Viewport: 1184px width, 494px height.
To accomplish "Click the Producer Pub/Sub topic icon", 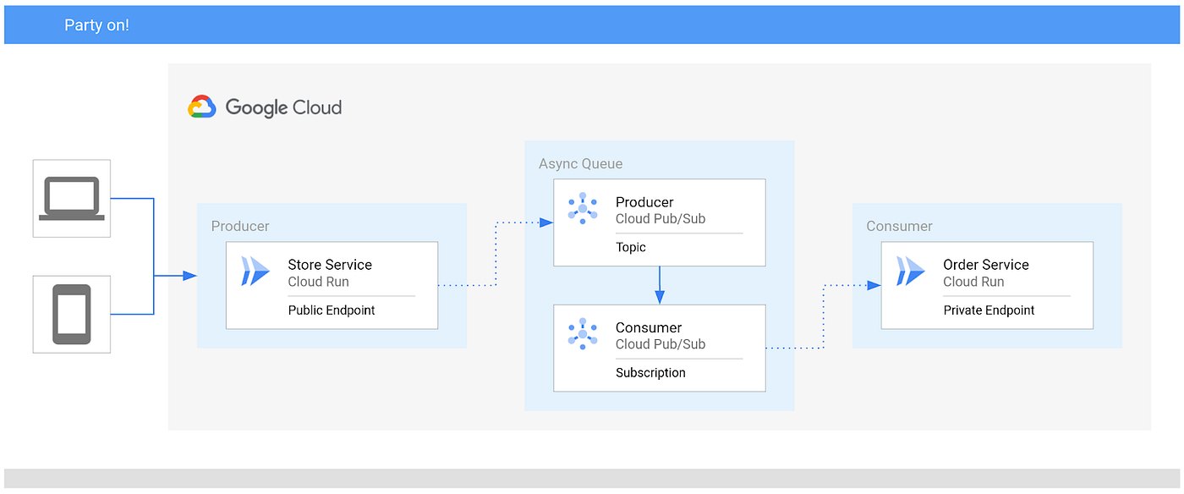I will (583, 208).
